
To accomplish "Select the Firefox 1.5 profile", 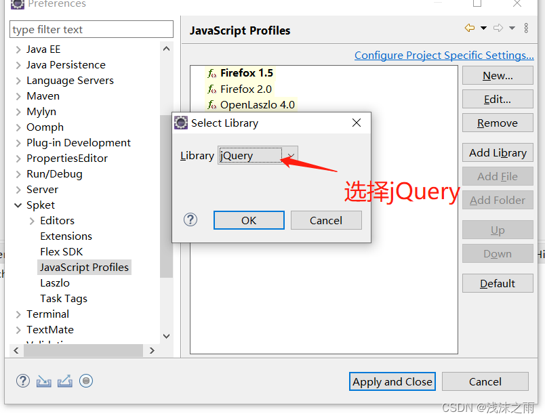I will tap(247, 73).
